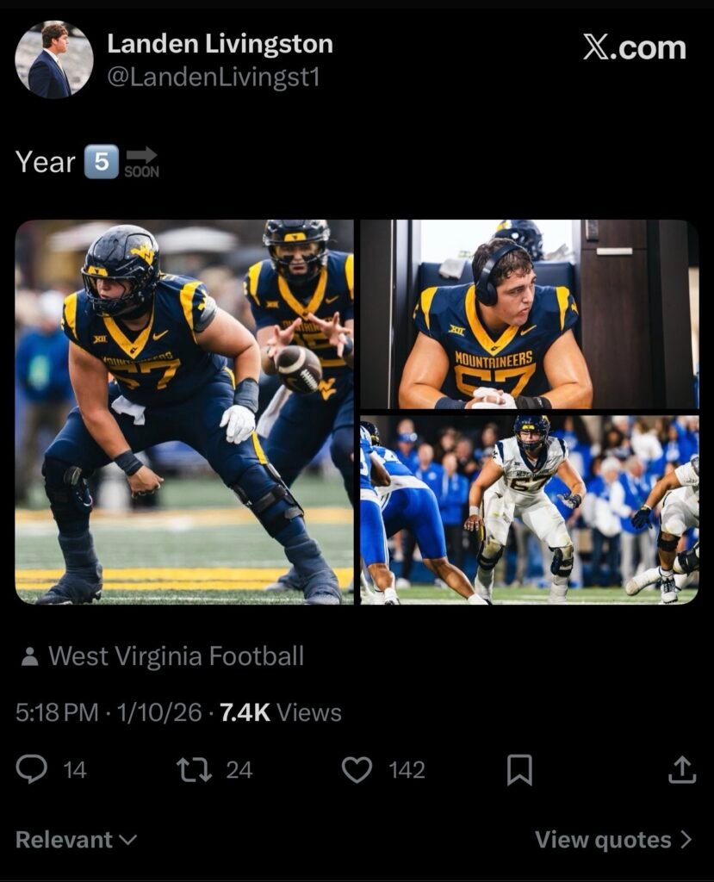
Task: Click the X.com logo
Action: point(634,48)
